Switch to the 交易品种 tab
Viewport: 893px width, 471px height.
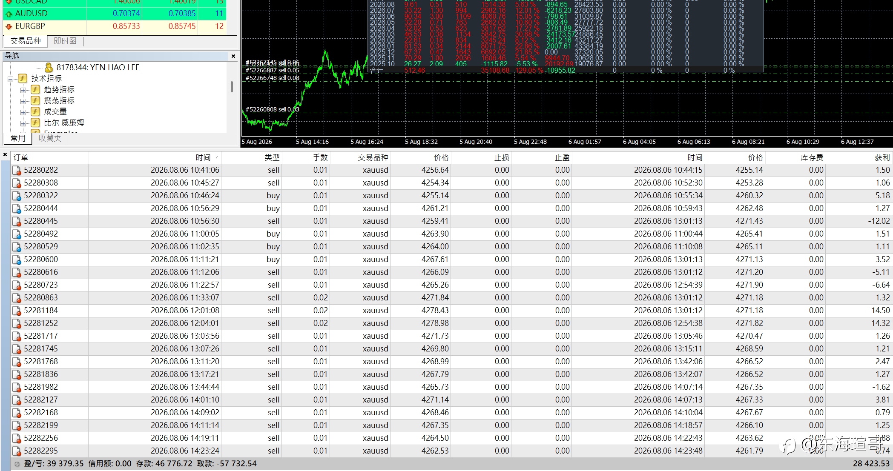pyautogui.click(x=26, y=41)
